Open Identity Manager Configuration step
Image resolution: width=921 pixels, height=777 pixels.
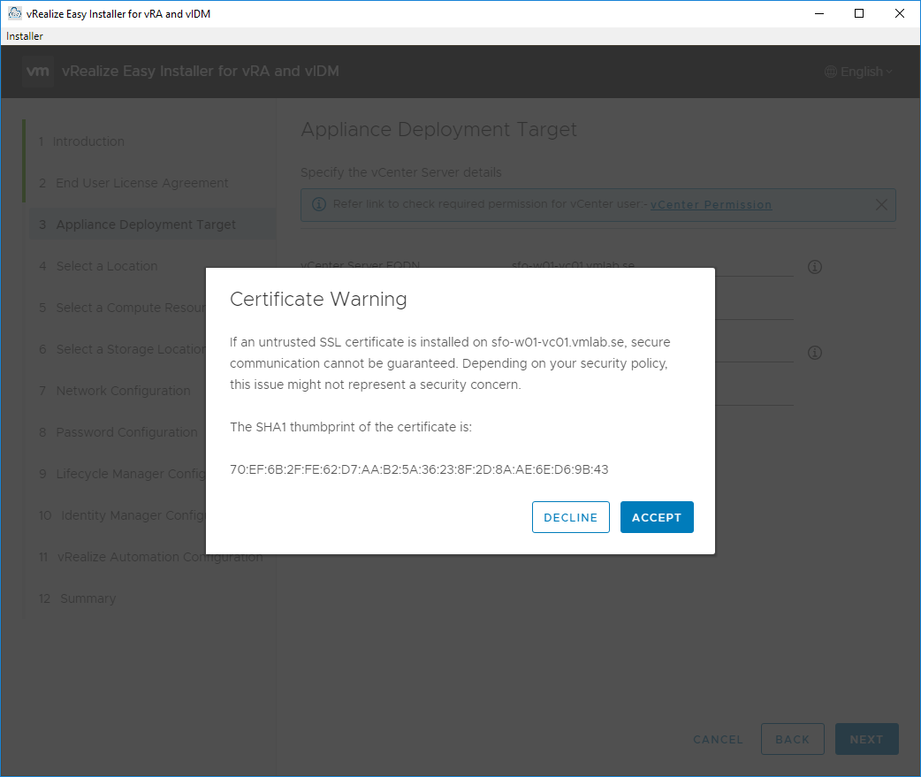click(122, 515)
